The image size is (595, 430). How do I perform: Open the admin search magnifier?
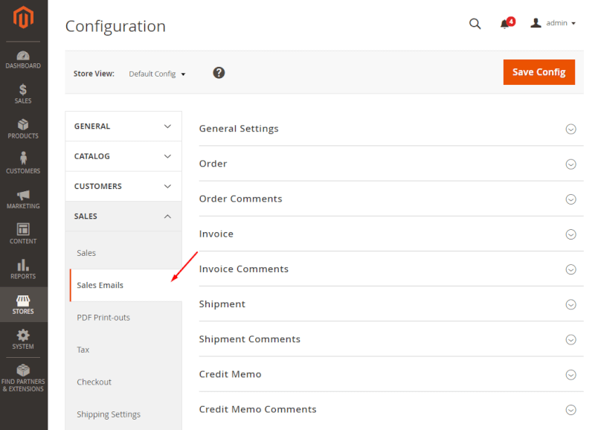(x=475, y=23)
